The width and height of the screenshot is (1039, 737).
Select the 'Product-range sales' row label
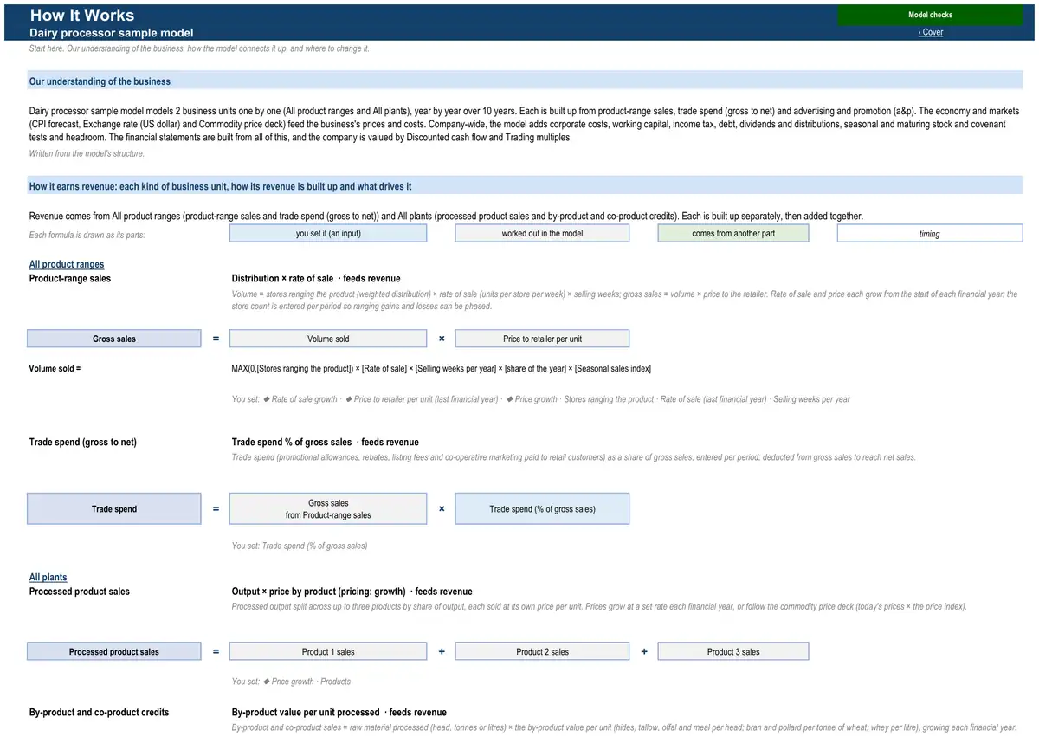[70, 279]
